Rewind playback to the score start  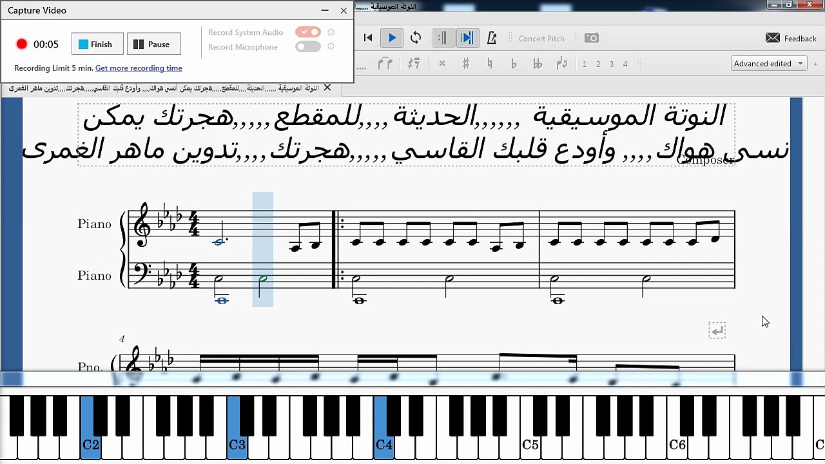pyautogui.click(x=368, y=38)
